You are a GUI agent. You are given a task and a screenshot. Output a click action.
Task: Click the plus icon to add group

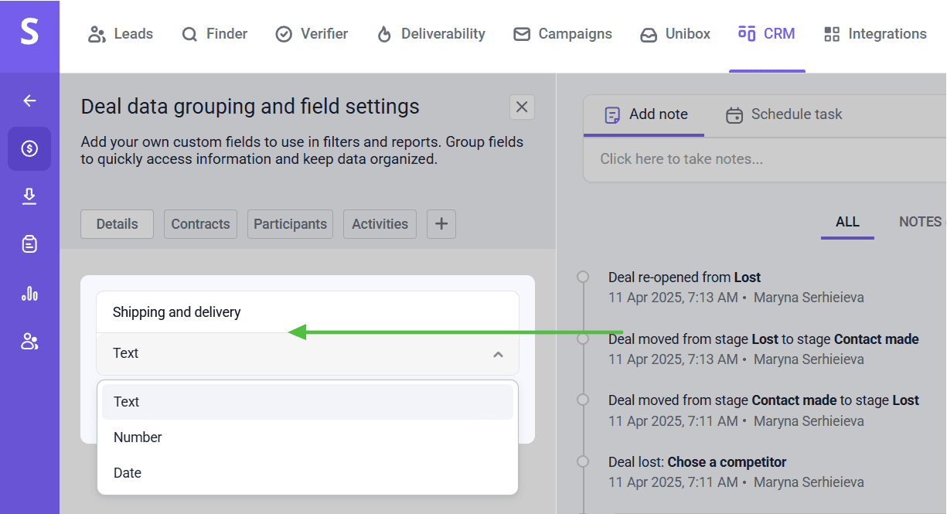coord(441,224)
